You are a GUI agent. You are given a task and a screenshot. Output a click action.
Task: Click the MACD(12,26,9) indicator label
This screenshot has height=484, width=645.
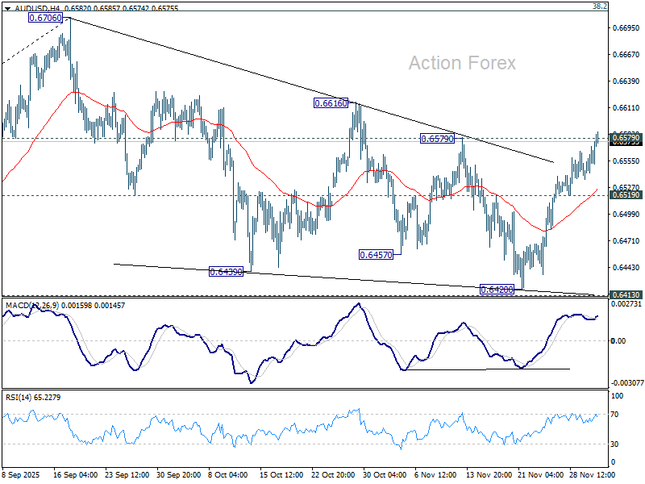(x=32, y=306)
